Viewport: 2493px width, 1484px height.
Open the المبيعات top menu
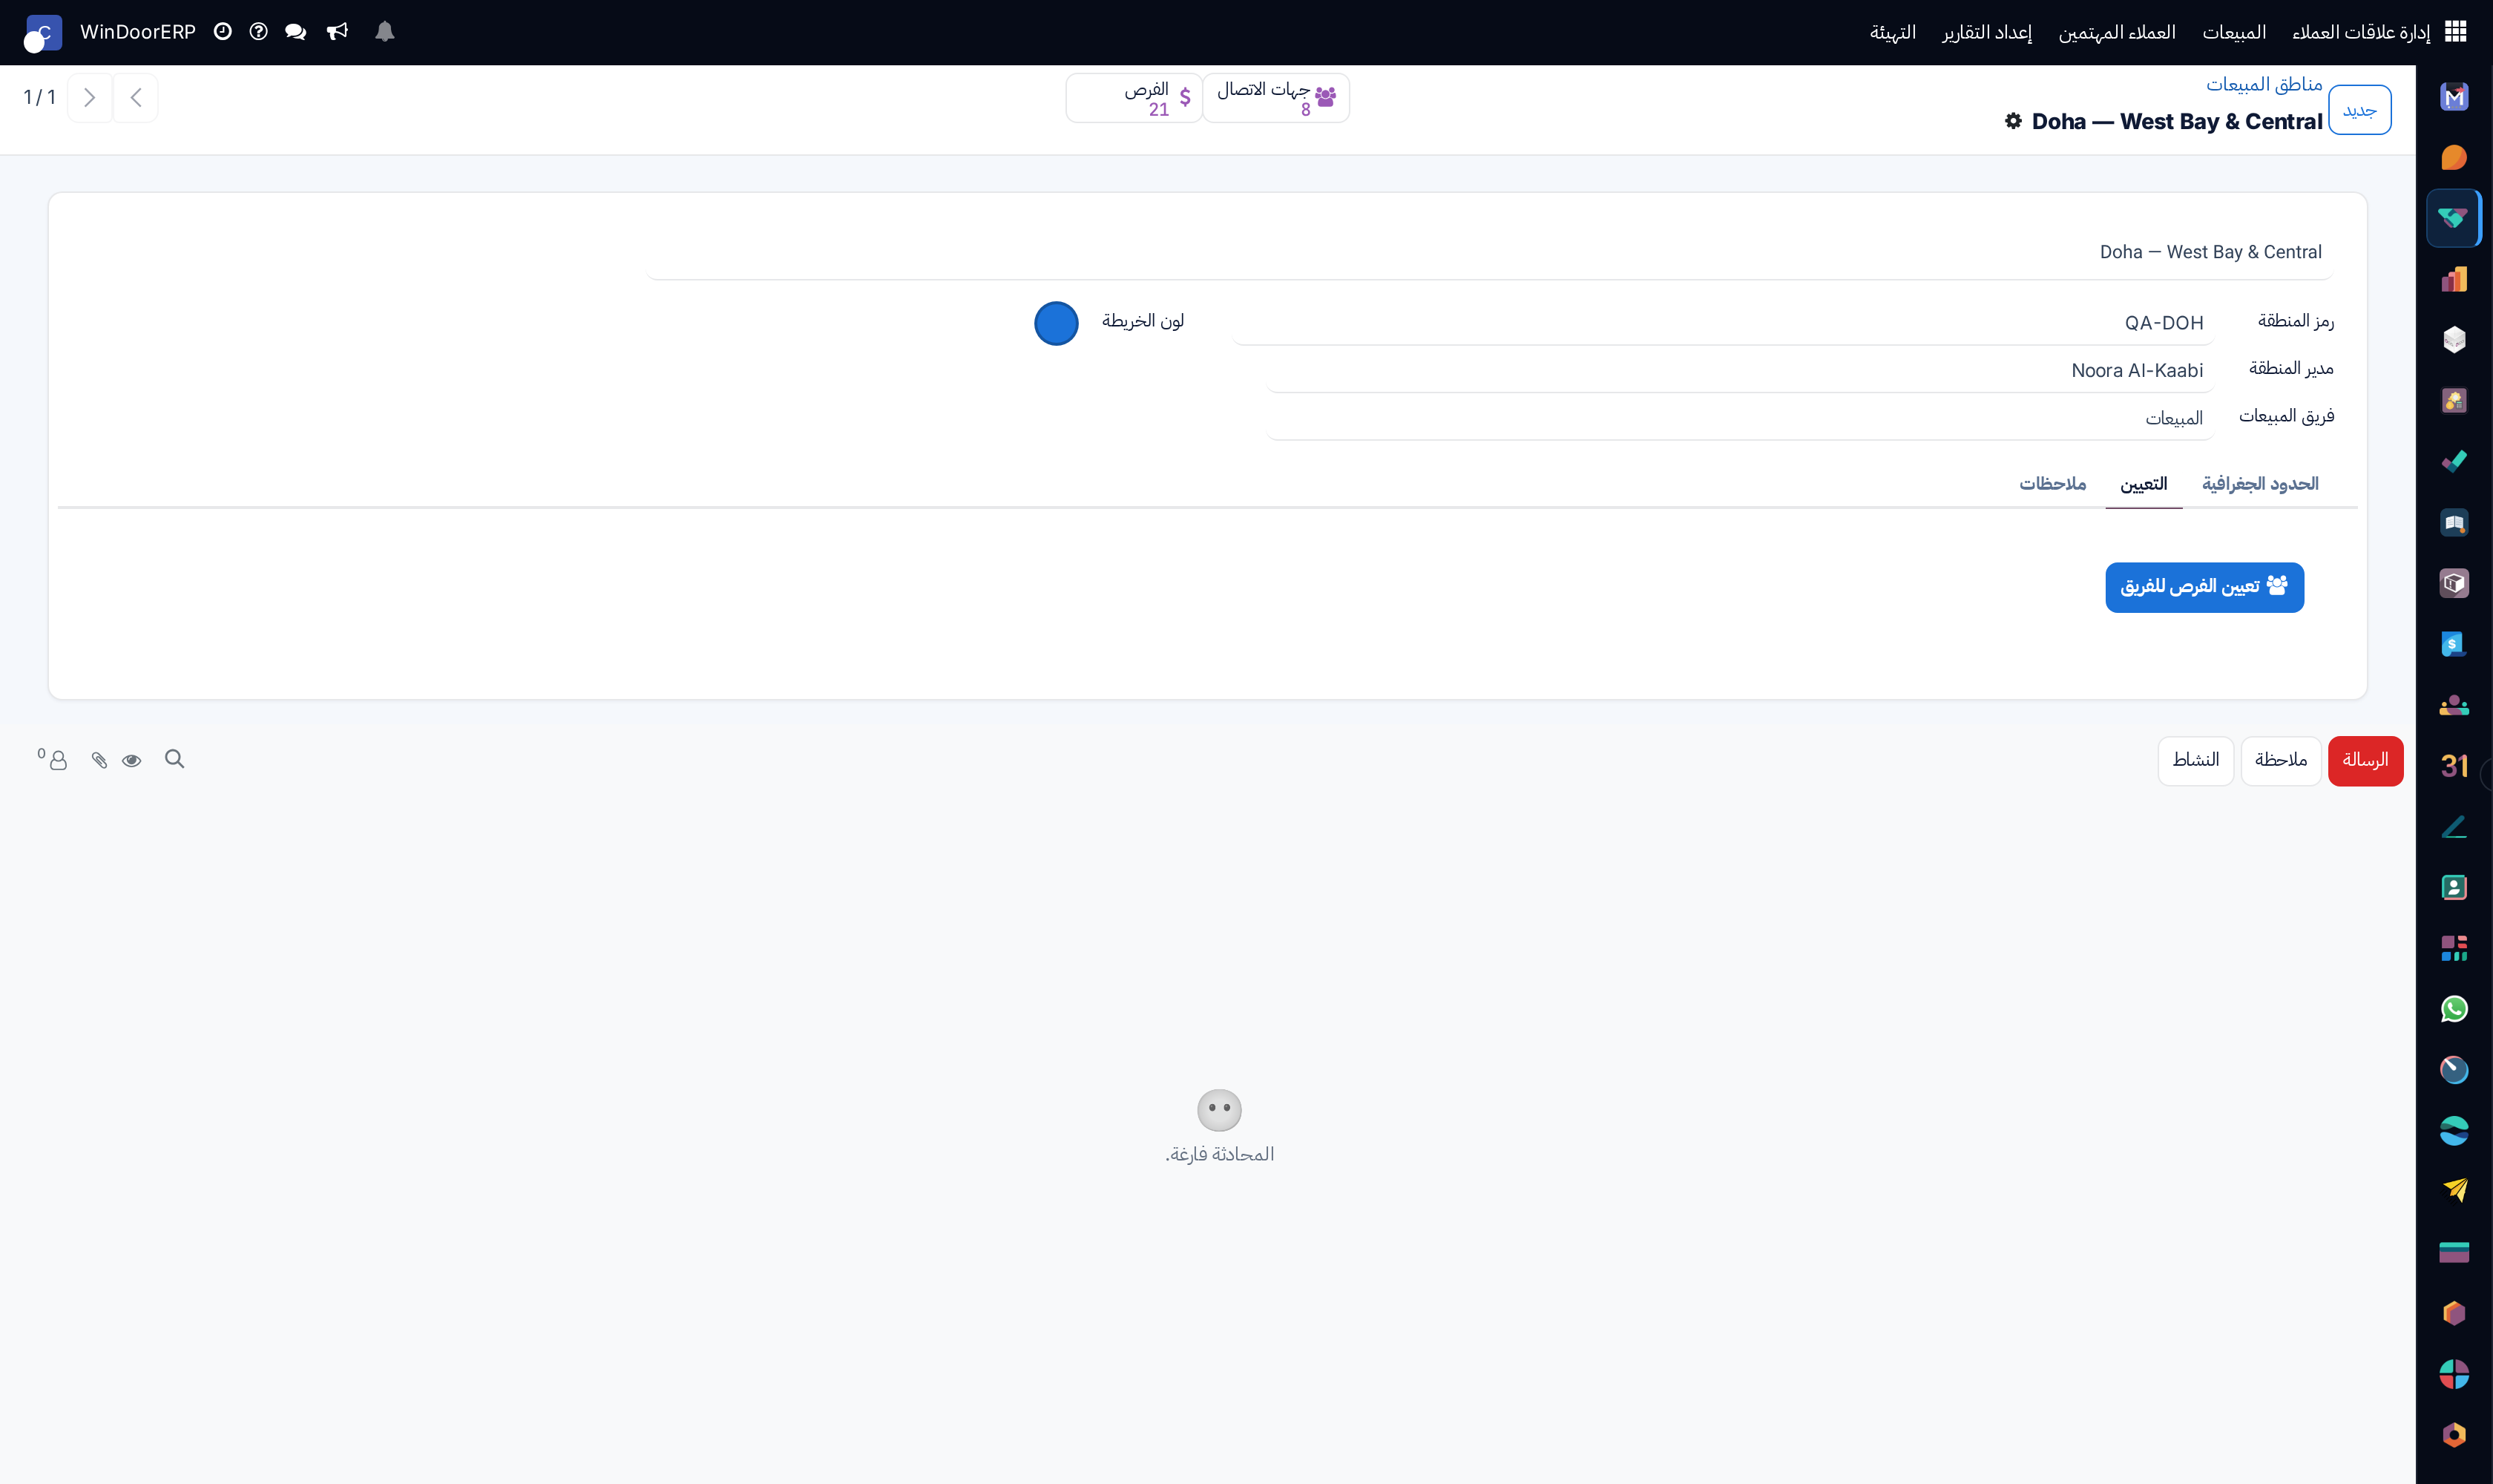[x=2234, y=32]
